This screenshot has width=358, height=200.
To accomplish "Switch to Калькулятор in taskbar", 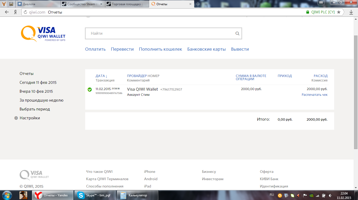I will pyautogui.click(x=138, y=195).
